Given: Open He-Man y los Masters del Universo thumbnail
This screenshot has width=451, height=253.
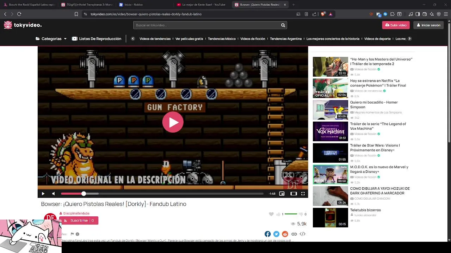Looking at the screenshot, I should [x=330, y=67].
